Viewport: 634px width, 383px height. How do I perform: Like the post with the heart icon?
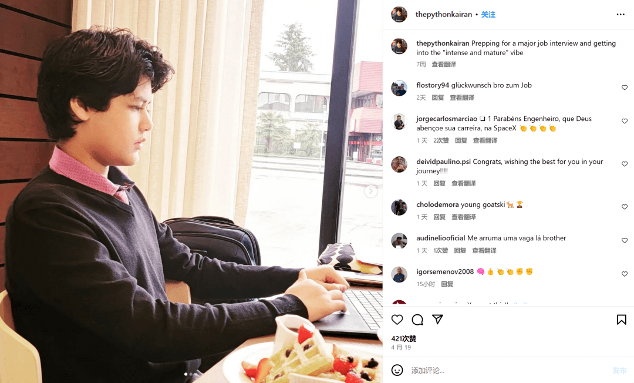point(397,320)
